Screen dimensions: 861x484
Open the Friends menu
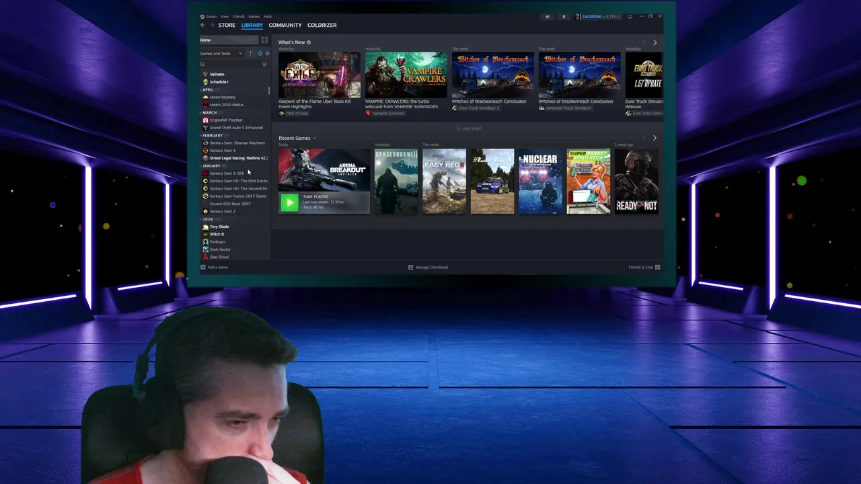[x=239, y=16]
